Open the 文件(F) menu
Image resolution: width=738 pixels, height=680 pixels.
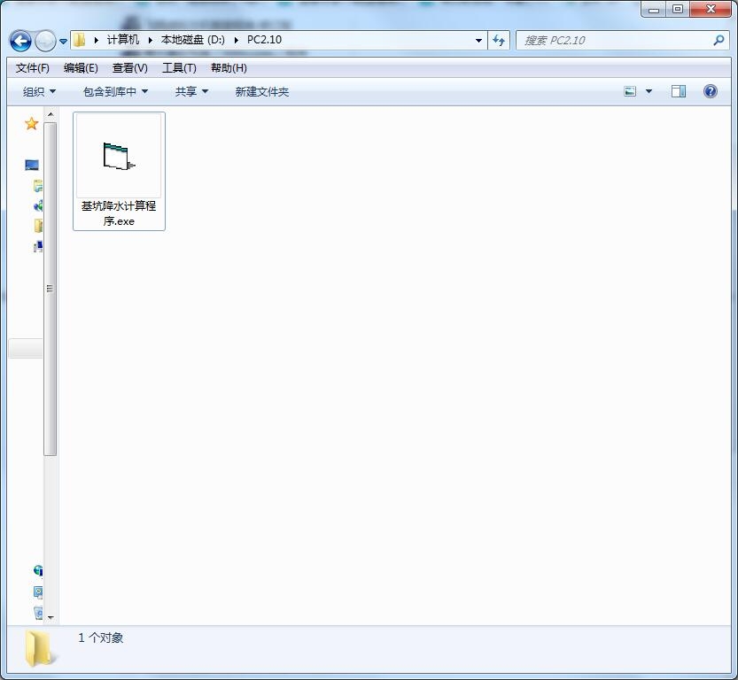[33, 68]
